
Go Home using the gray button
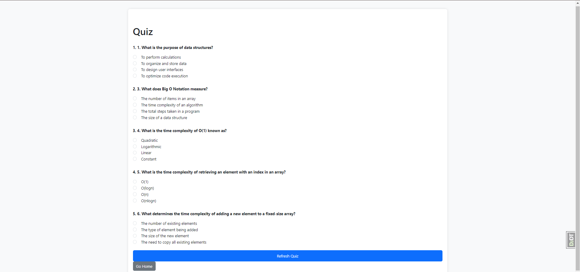point(144,266)
